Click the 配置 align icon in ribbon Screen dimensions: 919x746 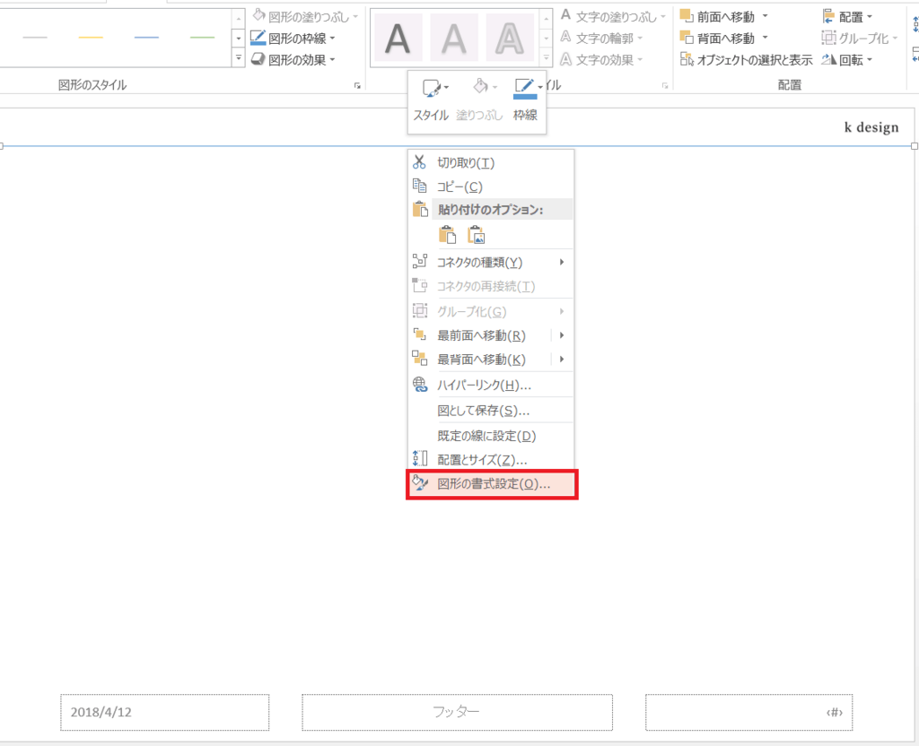coord(828,16)
